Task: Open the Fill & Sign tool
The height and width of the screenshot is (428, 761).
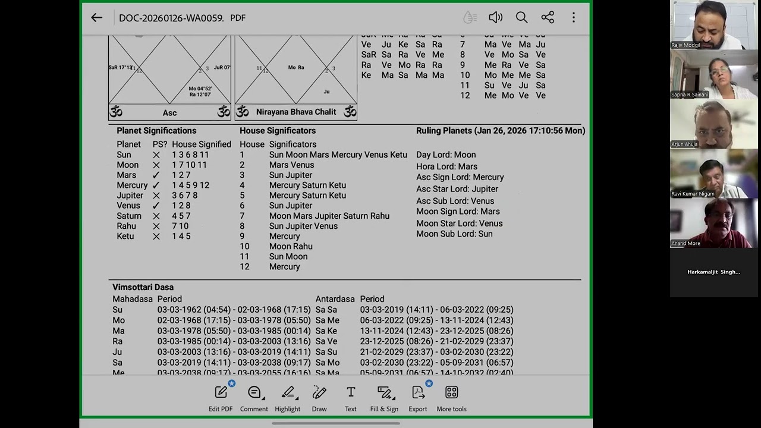Action: click(384, 398)
